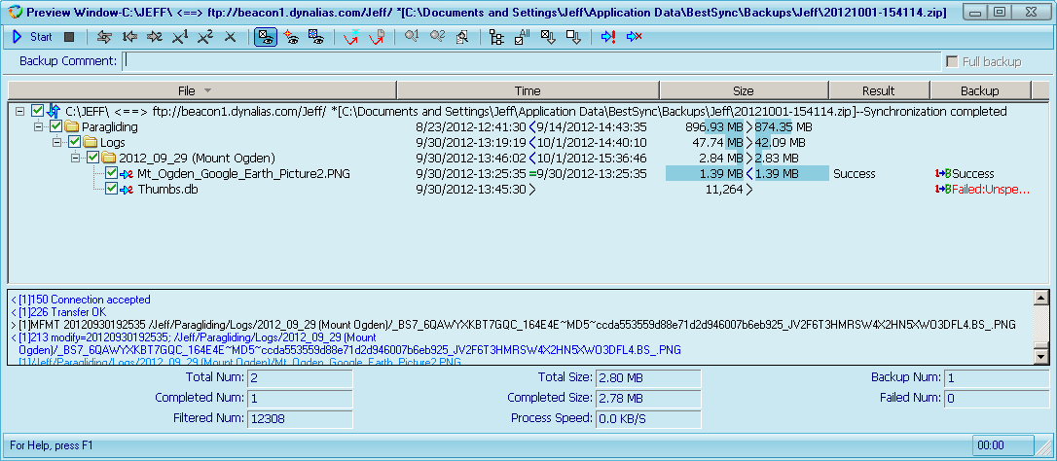Viewport: 1057px width, 461px height.
Task: Click log panel scroll-up arrow
Action: click(1041, 298)
